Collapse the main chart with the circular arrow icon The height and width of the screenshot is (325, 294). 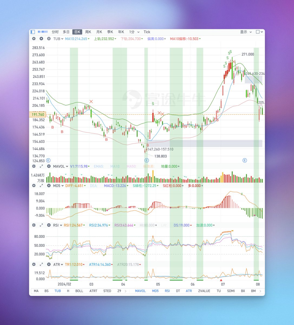click(41, 39)
